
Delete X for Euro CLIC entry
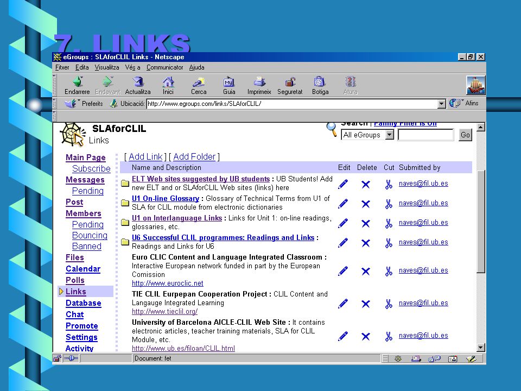pyautogui.click(x=365, y=272)
